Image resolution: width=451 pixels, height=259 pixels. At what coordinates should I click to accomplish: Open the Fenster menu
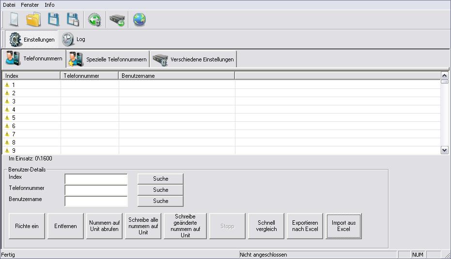(x=30, y=5)
